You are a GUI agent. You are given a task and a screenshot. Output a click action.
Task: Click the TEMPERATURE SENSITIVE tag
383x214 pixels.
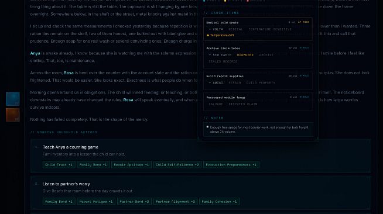click(x=270, y=29)
